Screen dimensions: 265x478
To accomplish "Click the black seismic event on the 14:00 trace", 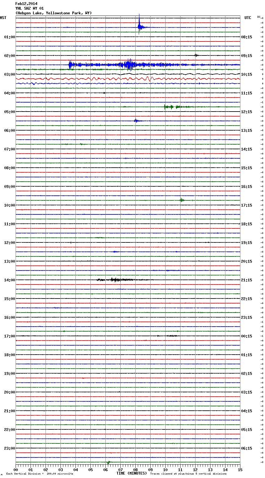I will pos(115,280).
